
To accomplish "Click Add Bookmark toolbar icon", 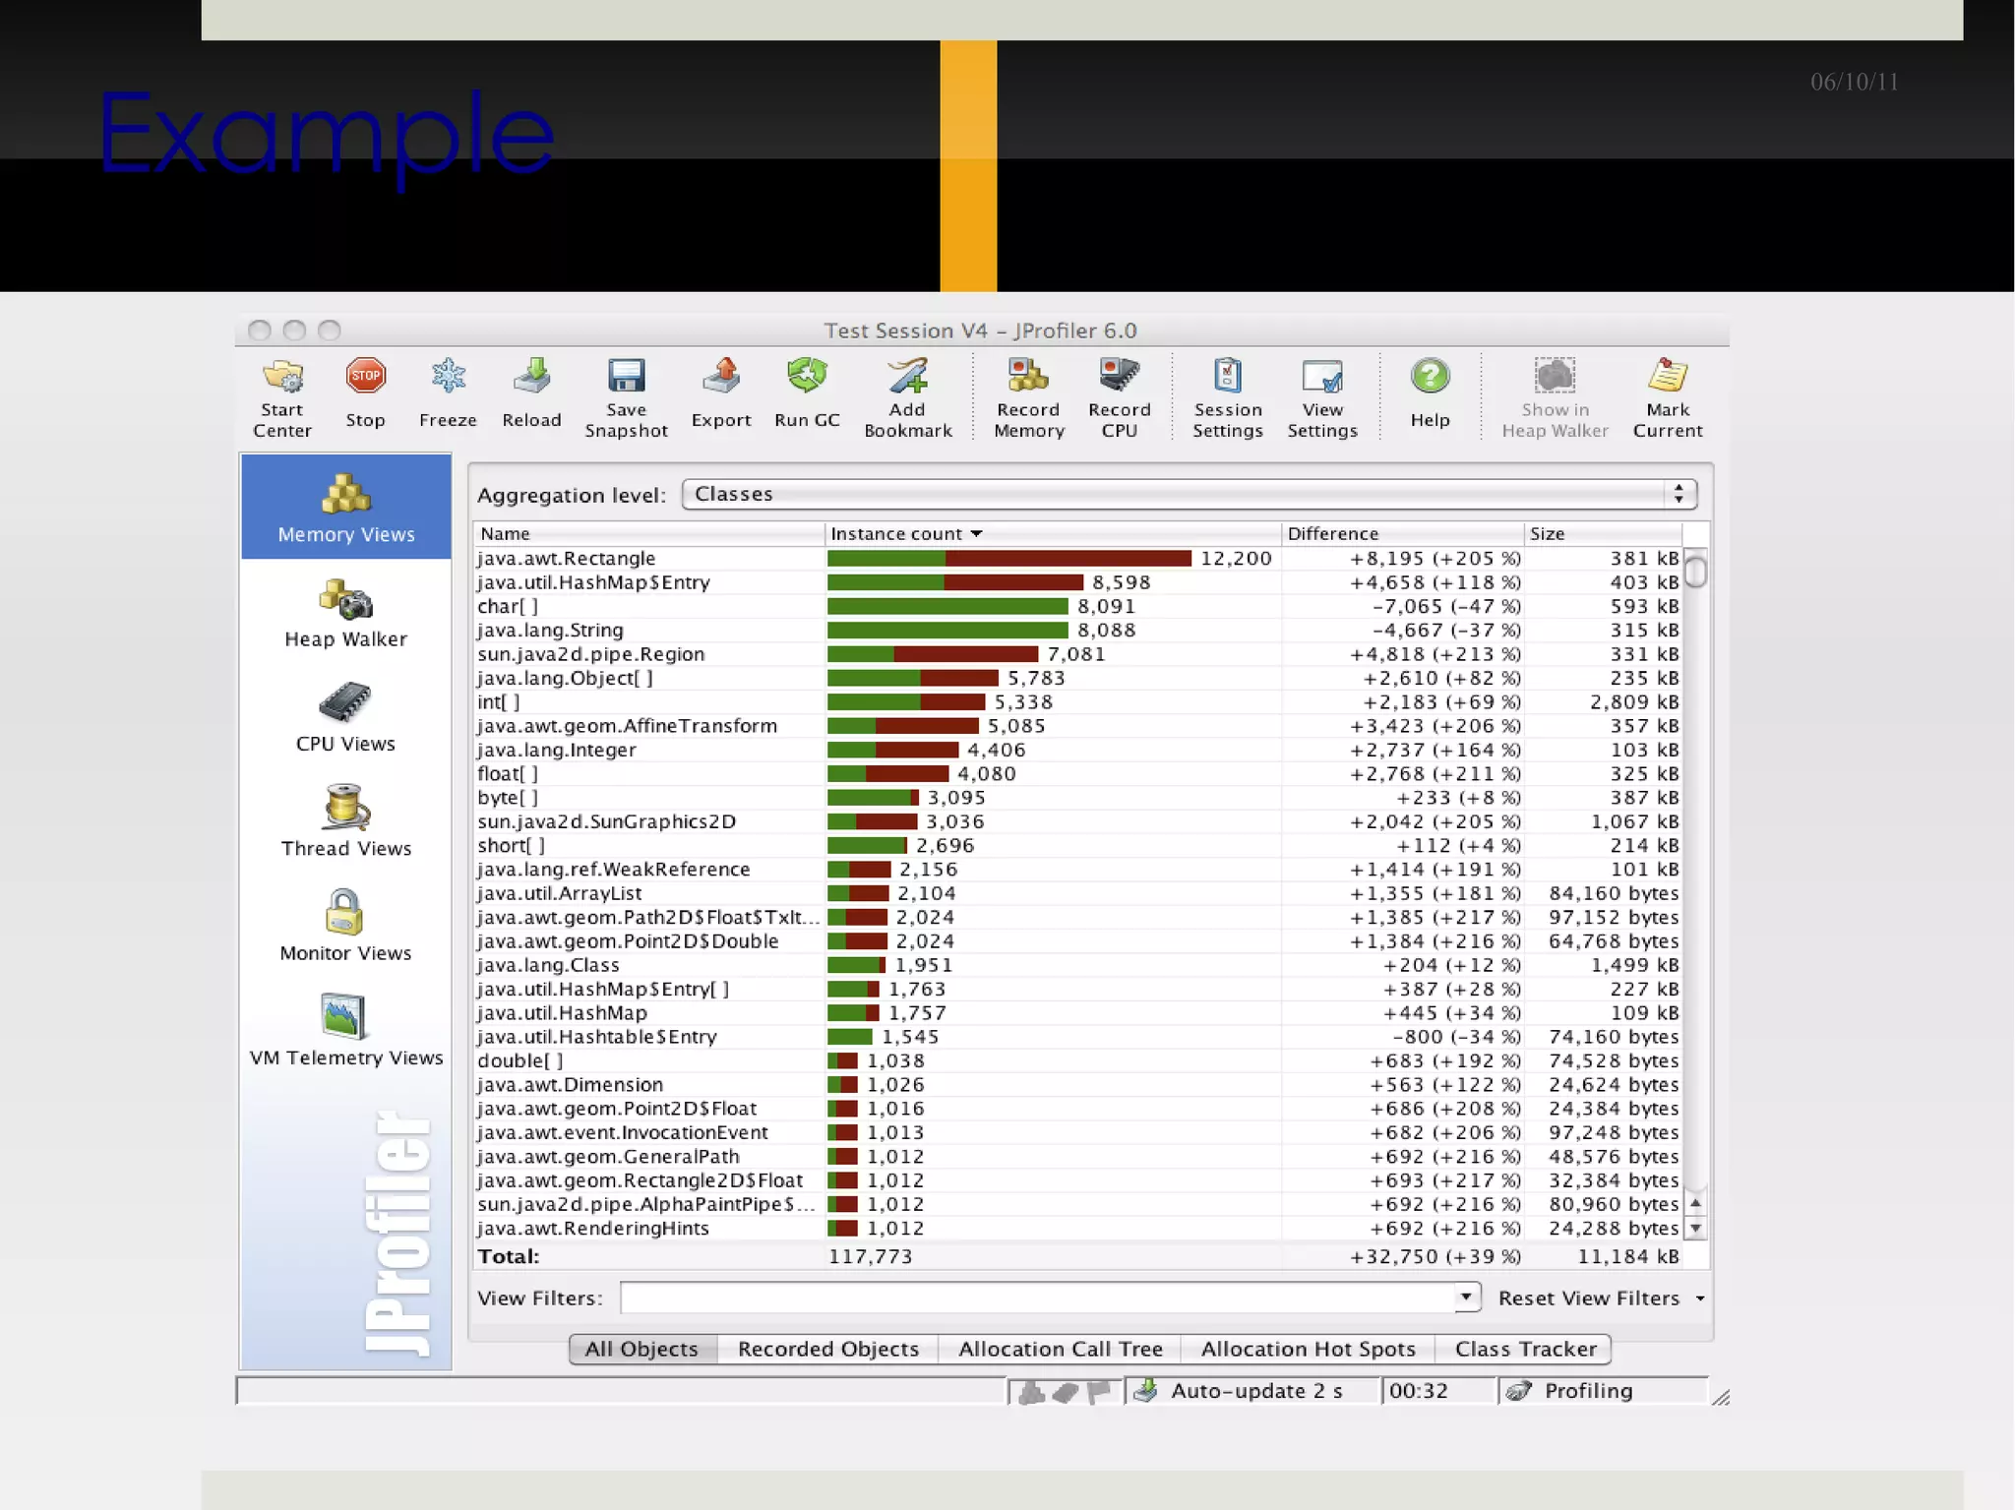I will point(907,377).
